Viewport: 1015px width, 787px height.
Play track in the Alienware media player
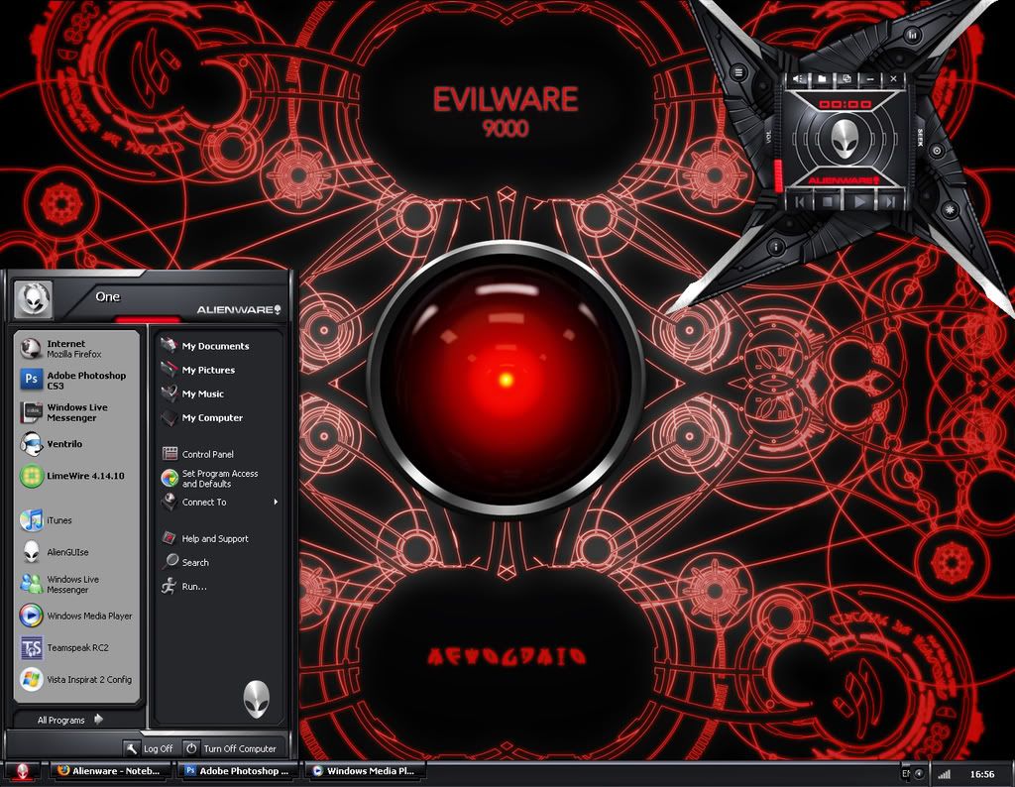click(860, 202)
